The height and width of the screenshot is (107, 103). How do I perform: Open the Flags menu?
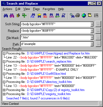point(36,9)
